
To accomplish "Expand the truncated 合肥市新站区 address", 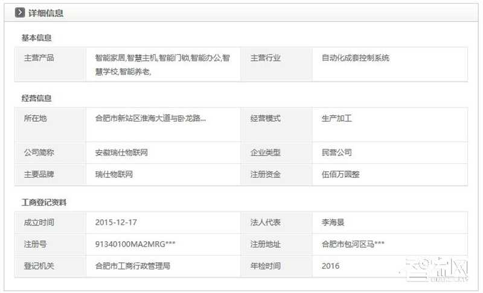I will [x=150, y=119].
